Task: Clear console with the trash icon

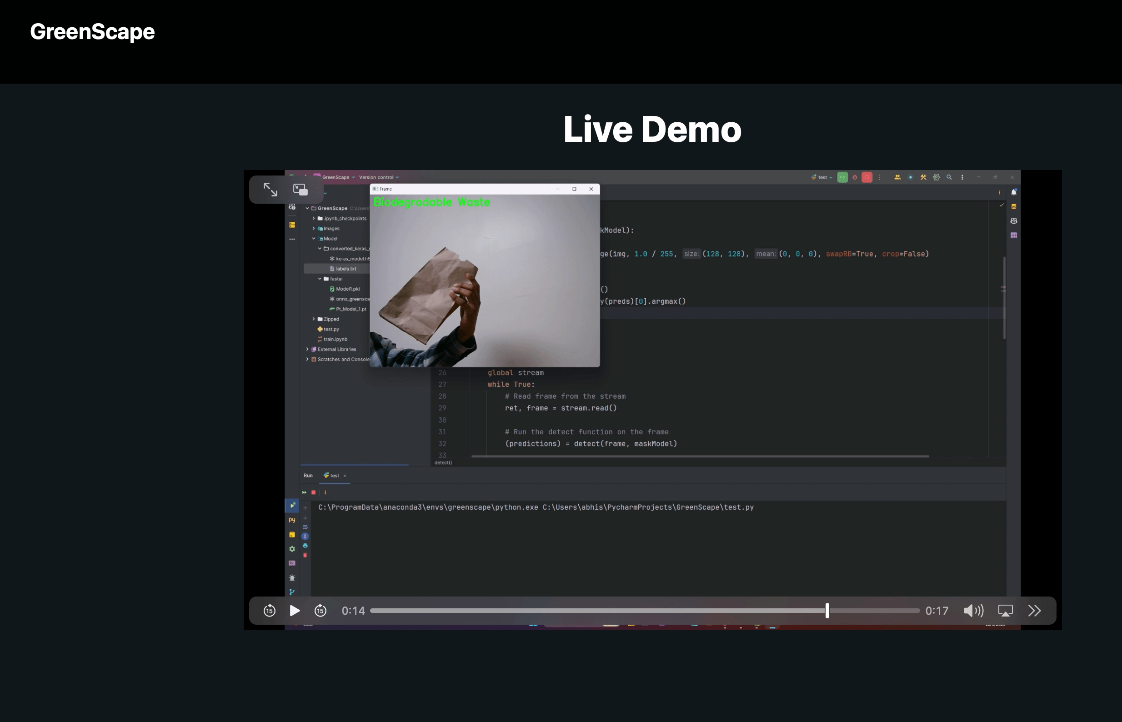Action: point(305,555)
